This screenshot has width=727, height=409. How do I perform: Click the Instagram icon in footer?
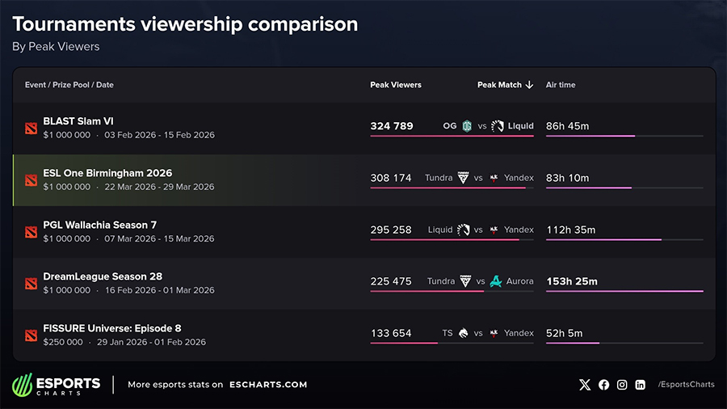tap(622, 385)
